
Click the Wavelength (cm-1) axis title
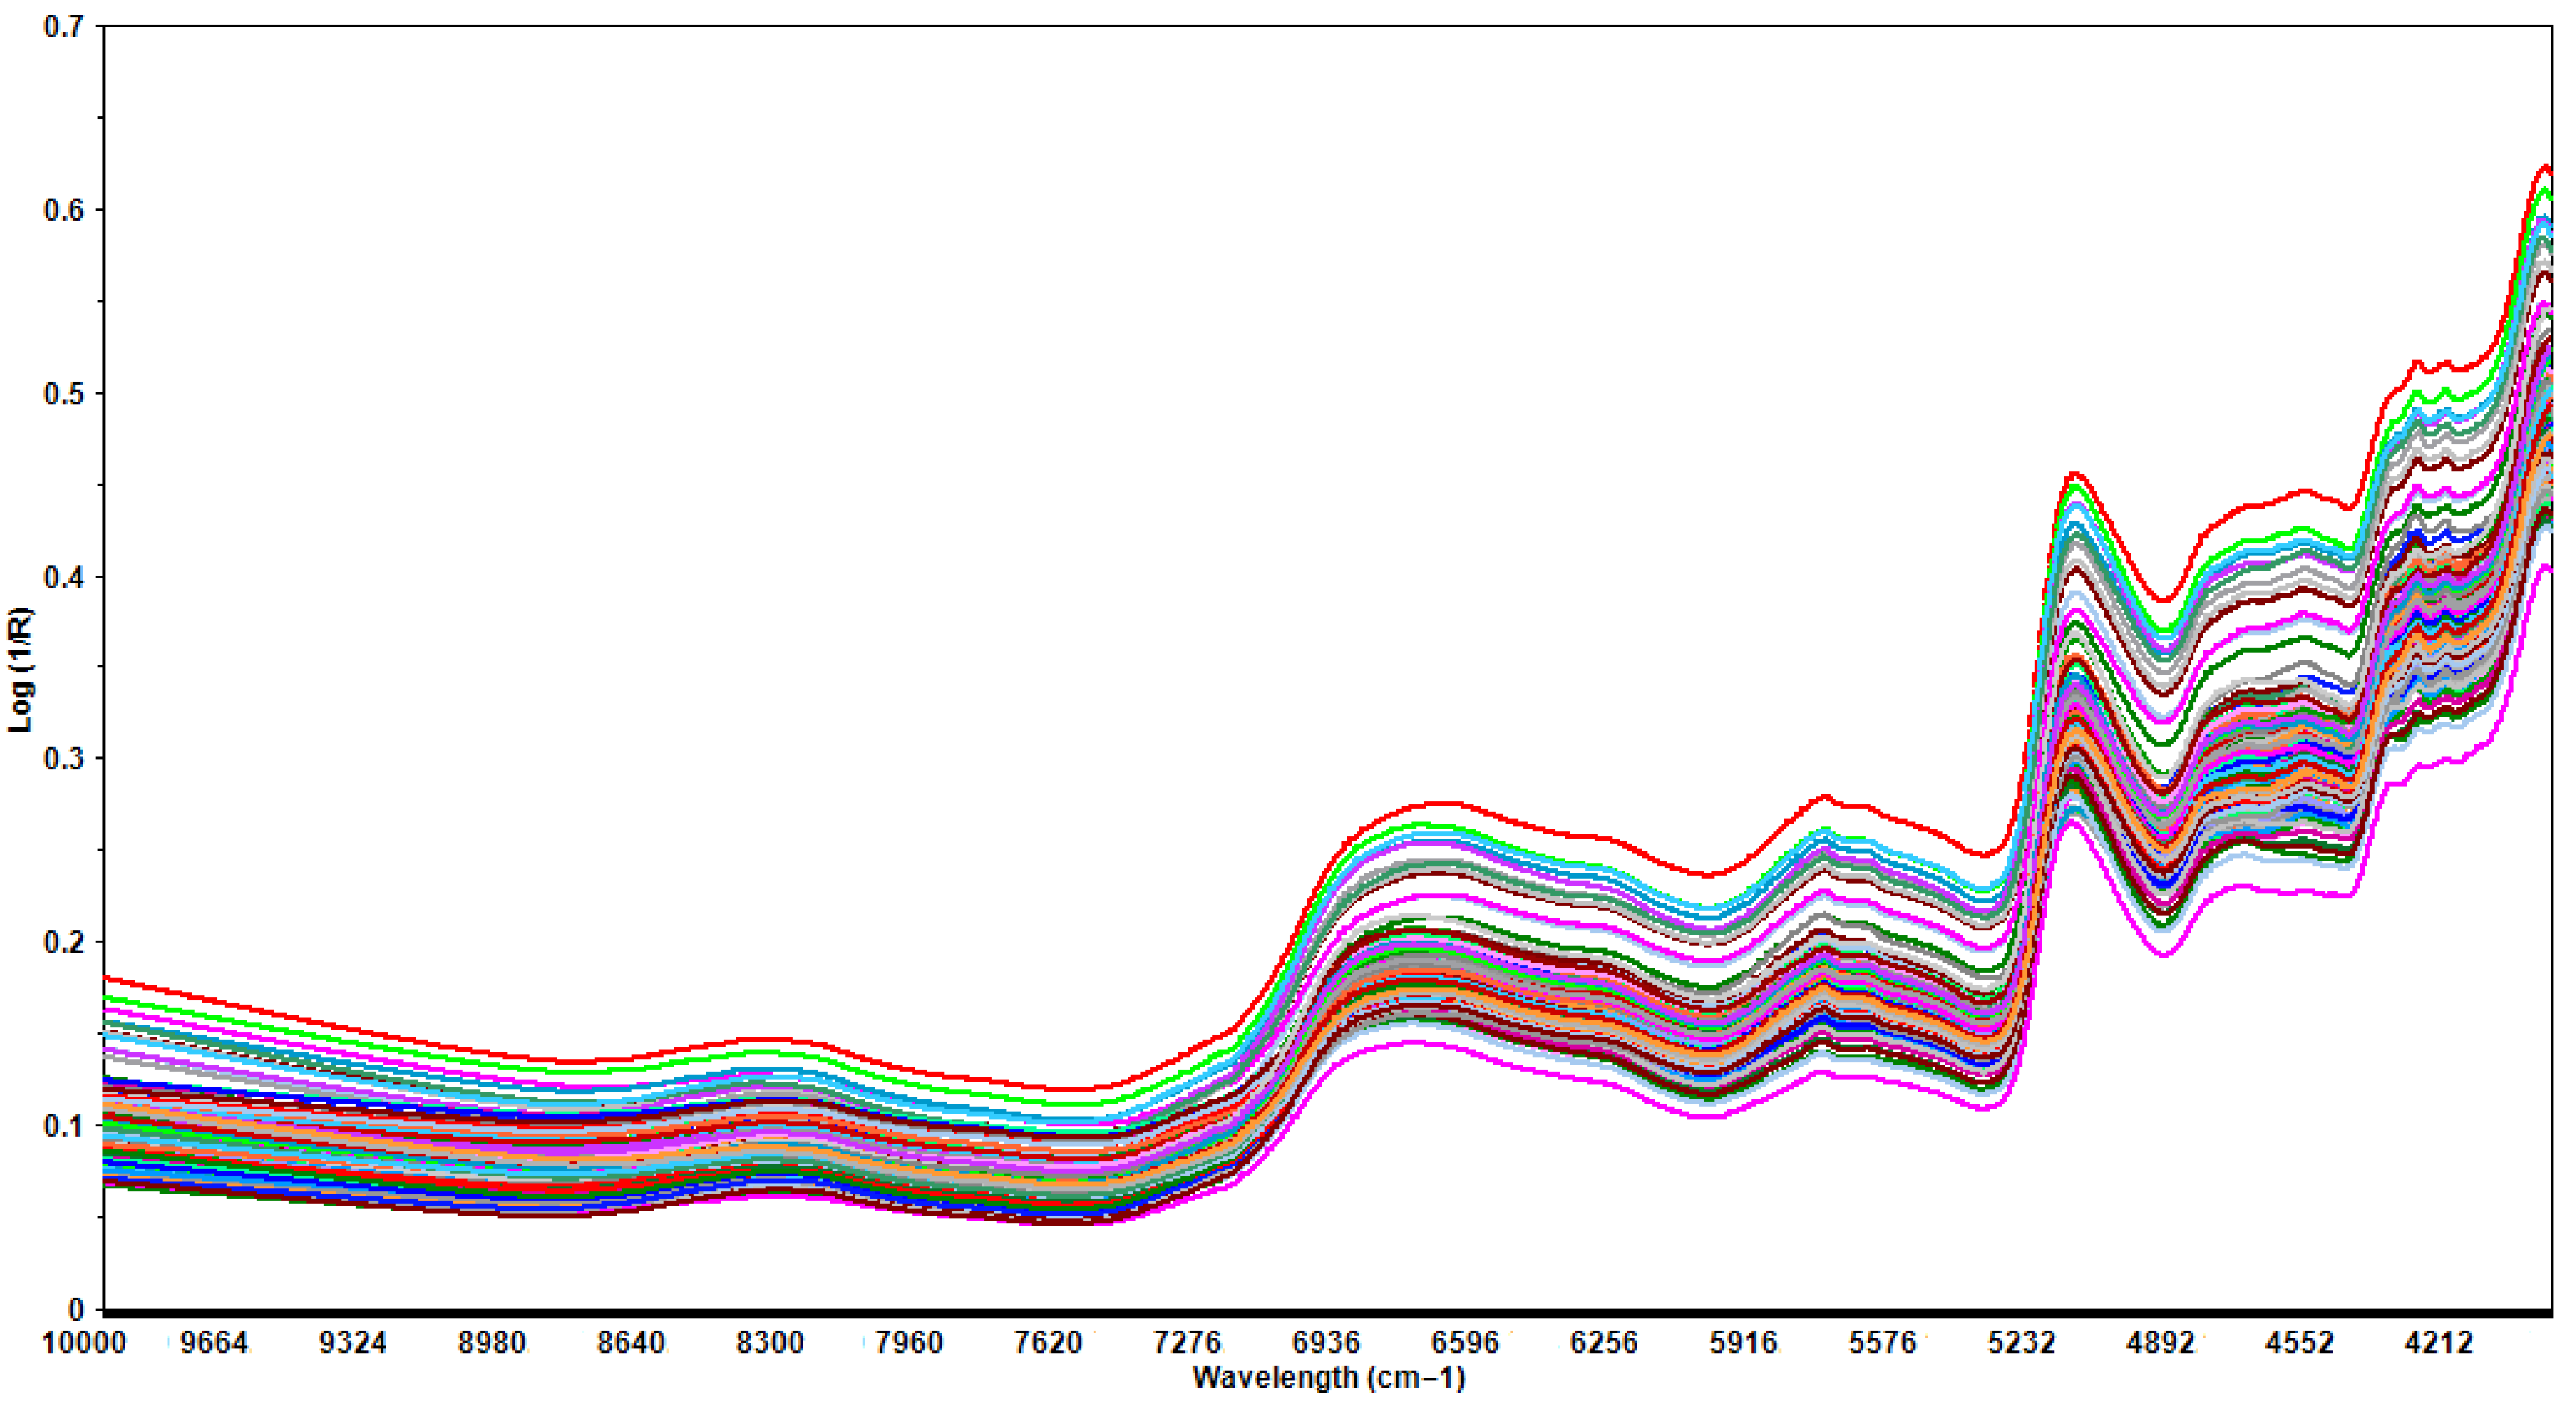pos(1328,1378)
